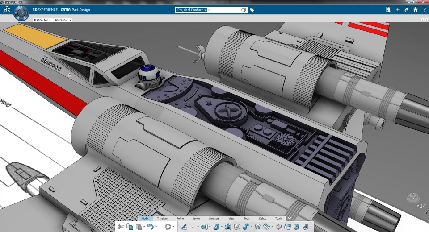Screen dimensions: 429x232
Task: Select the Rib sweep tool
Action: point(246,227)
